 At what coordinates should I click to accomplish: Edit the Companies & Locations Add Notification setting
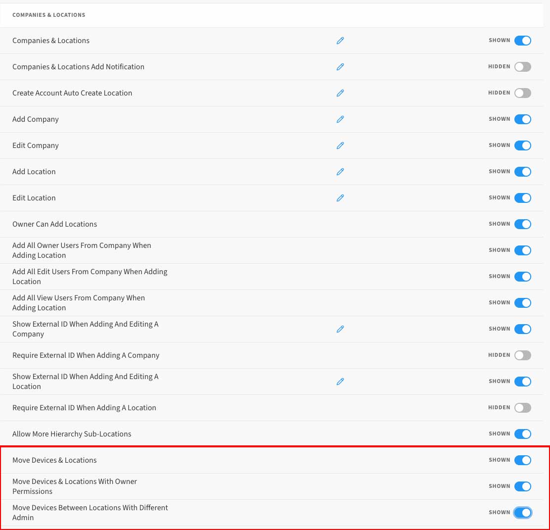[x=340, y=67]
